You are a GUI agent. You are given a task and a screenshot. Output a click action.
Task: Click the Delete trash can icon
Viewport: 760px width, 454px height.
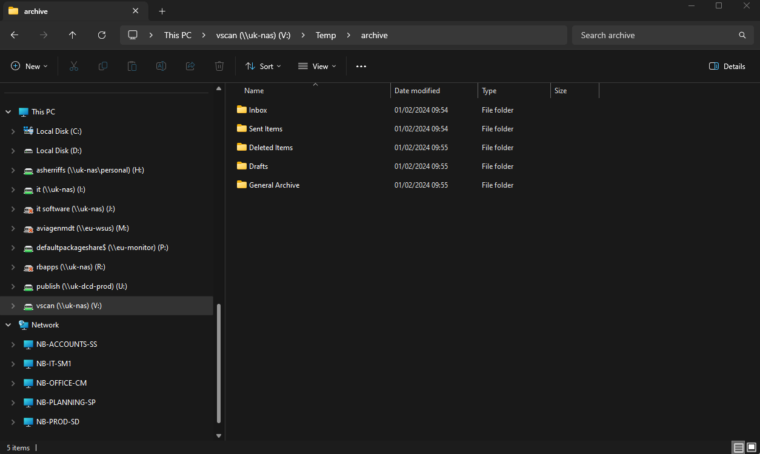tap(219, 66)
